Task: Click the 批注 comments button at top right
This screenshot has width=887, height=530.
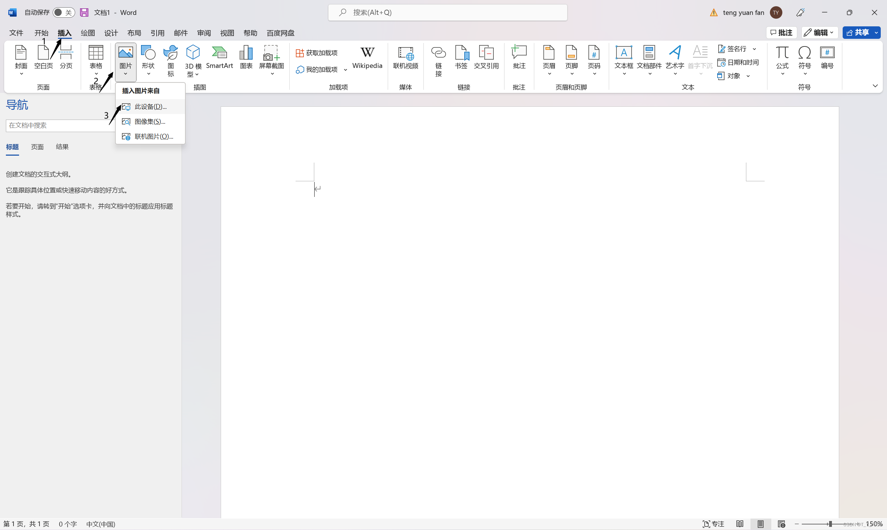Action: (x=781, y=33)
